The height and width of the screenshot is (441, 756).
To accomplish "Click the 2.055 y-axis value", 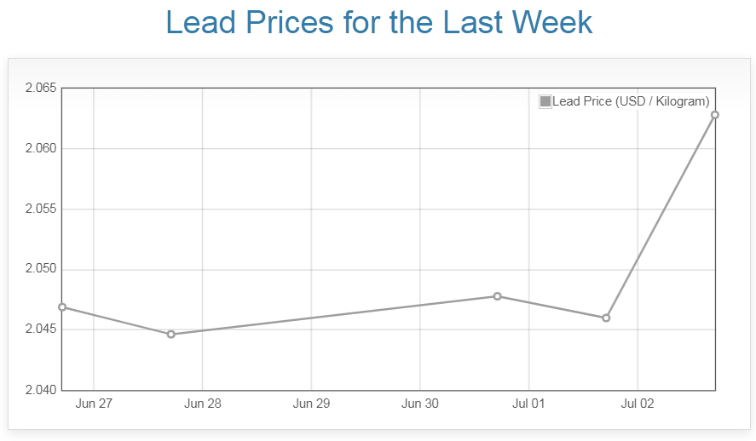I will point(40,209).
